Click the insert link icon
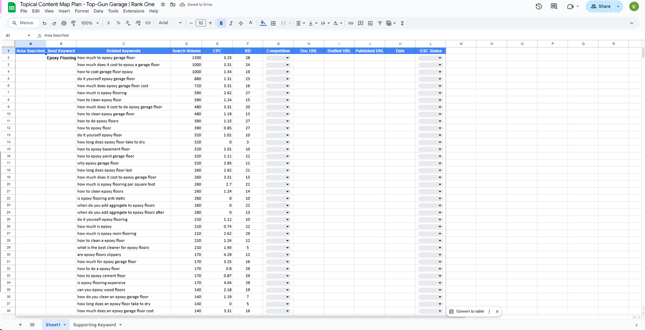The height and width of the screenshot is (330, 645). (x=351, y=23)
